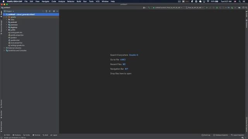Image resolution: width=248 pixels, height=139 pixels.
Task: Open the Device File Explorer side tab
Action: [246, 124]
